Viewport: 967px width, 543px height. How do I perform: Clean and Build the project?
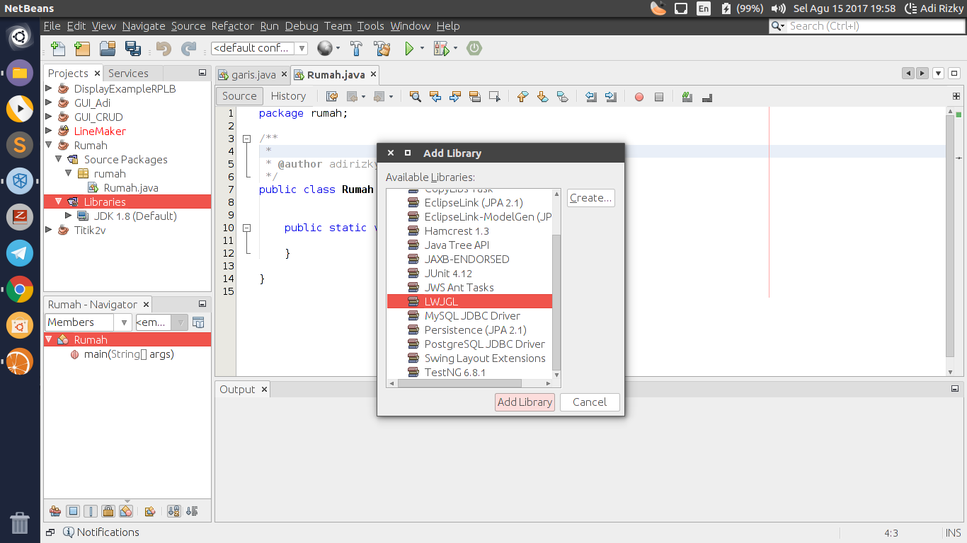click(382, 49)
